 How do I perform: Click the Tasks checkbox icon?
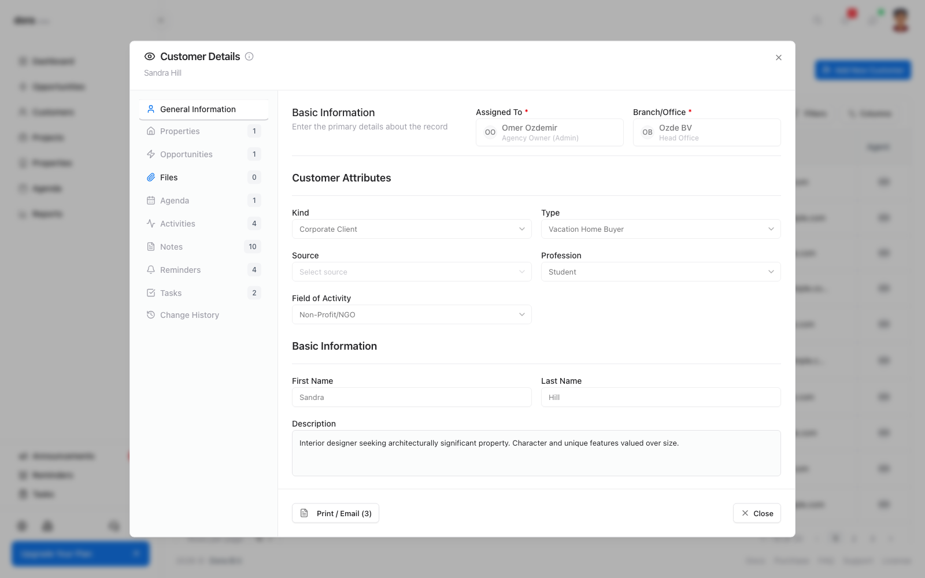click(151, 293)
